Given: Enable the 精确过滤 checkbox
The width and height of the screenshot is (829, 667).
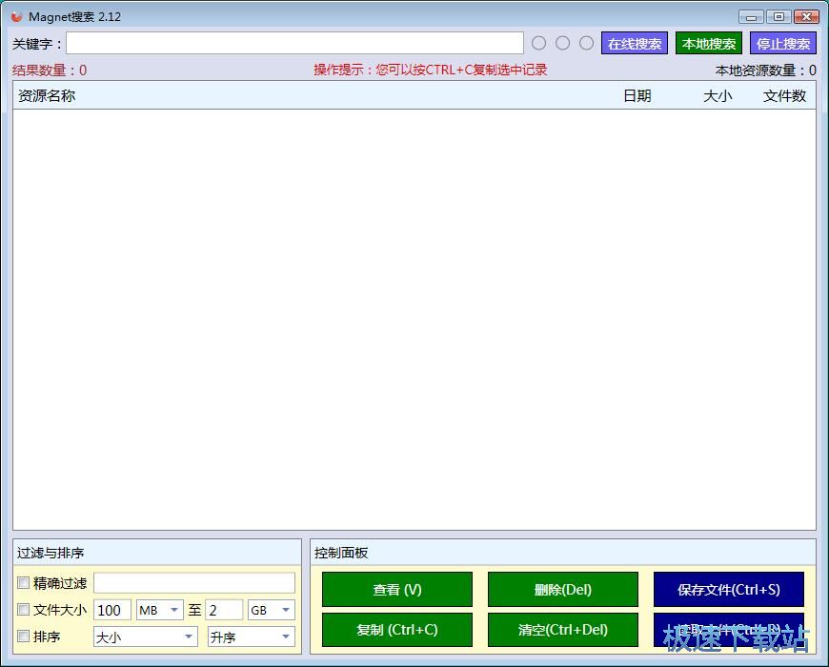Looking at the screenshot, I should pyautogui.click(x=24, y=583).
